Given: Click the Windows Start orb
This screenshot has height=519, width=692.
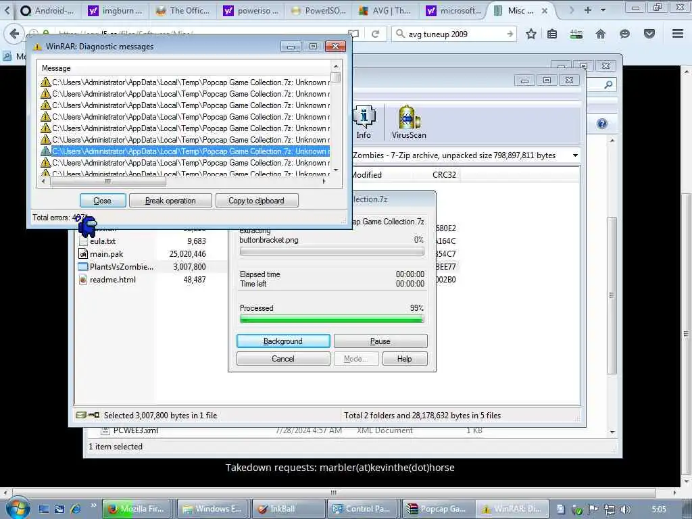Looking at the screenshot, I should 18,508.
